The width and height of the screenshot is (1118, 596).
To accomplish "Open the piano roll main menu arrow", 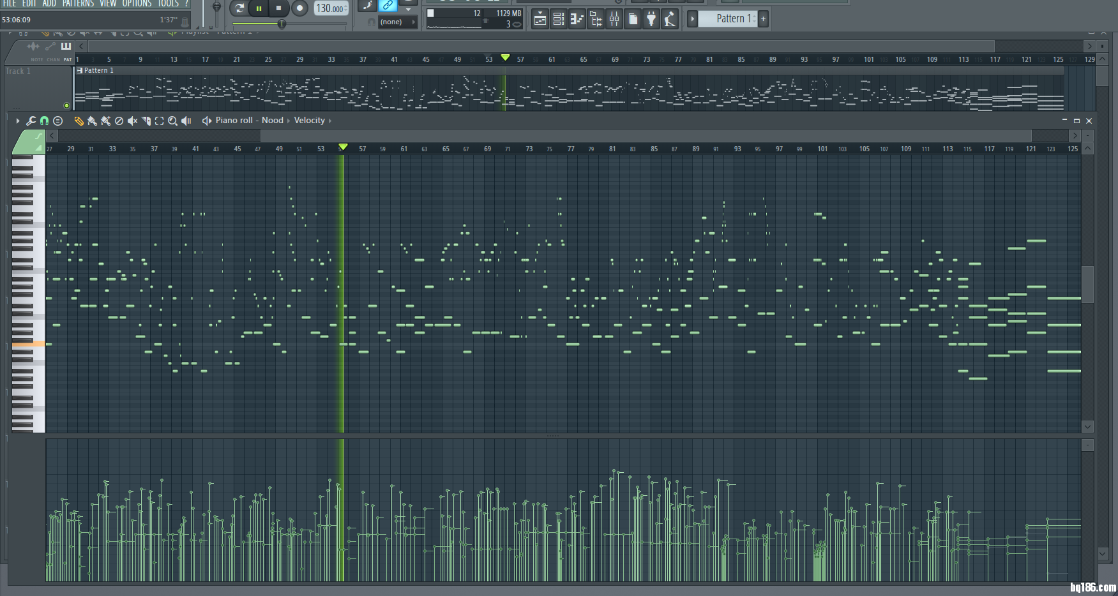I will [17, 121].
